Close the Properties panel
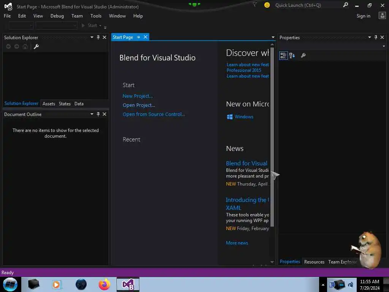Viewport: 389px width, 292px height. click(x=382, y=37)
